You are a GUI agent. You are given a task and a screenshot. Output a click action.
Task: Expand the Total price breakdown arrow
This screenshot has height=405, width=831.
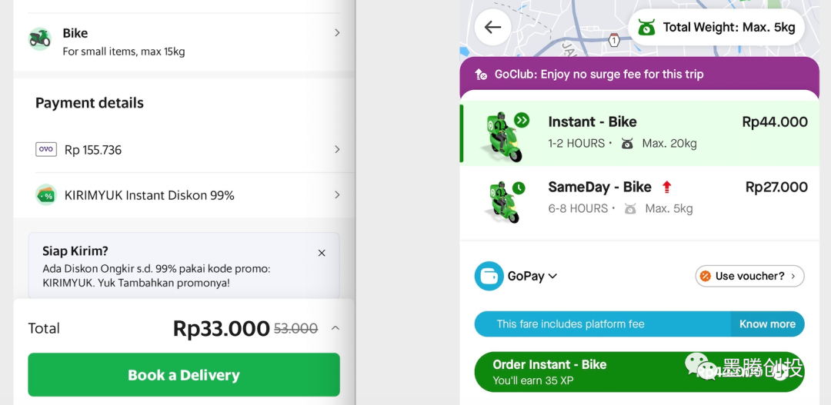(335, 328)
